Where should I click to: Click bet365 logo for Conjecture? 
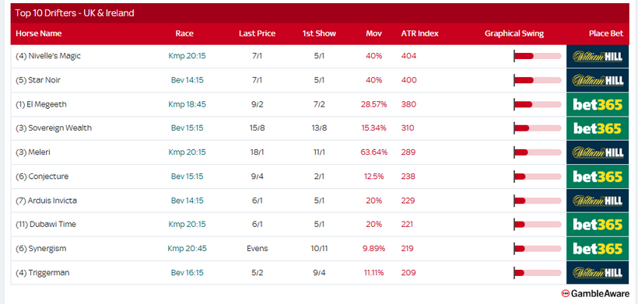(598, 176)
